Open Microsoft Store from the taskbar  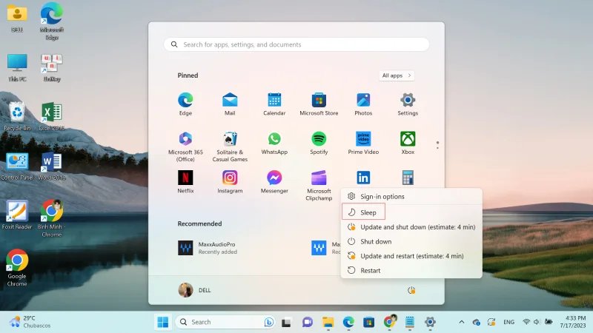[x=368, y=323]
